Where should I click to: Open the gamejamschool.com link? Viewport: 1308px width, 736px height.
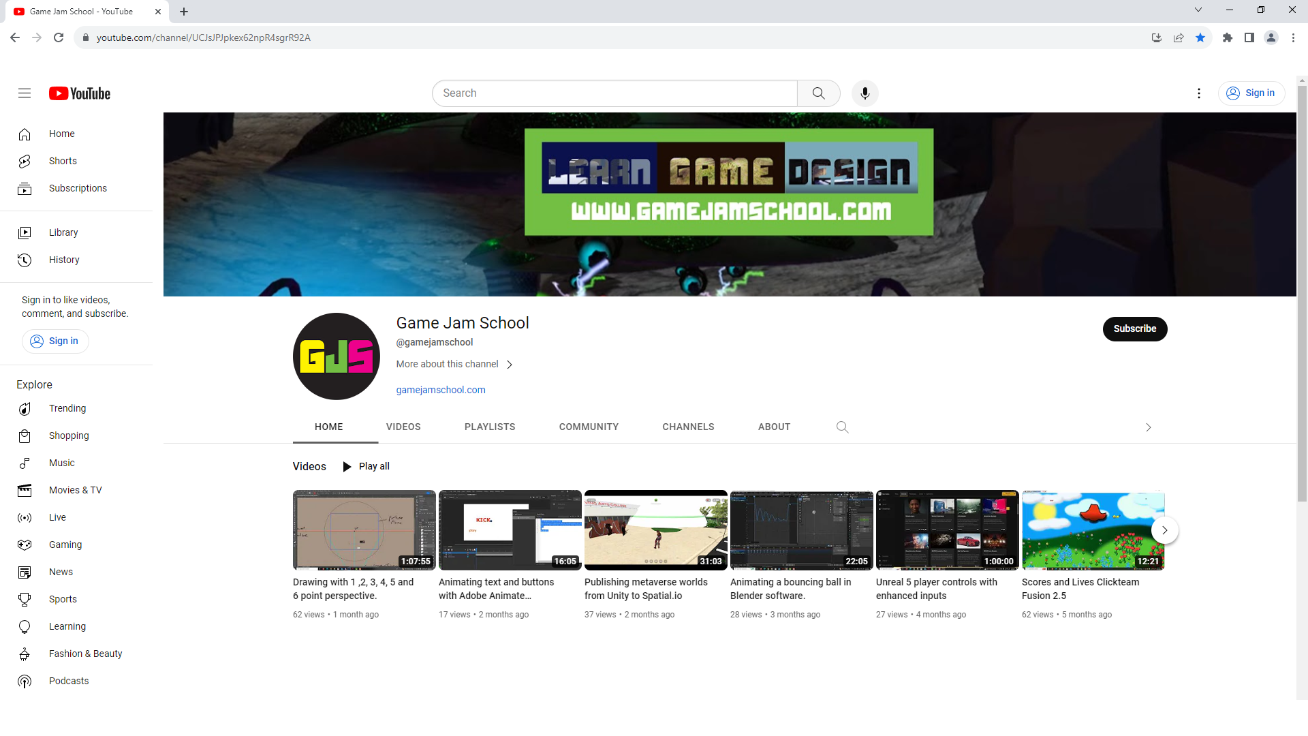(441, 390)
